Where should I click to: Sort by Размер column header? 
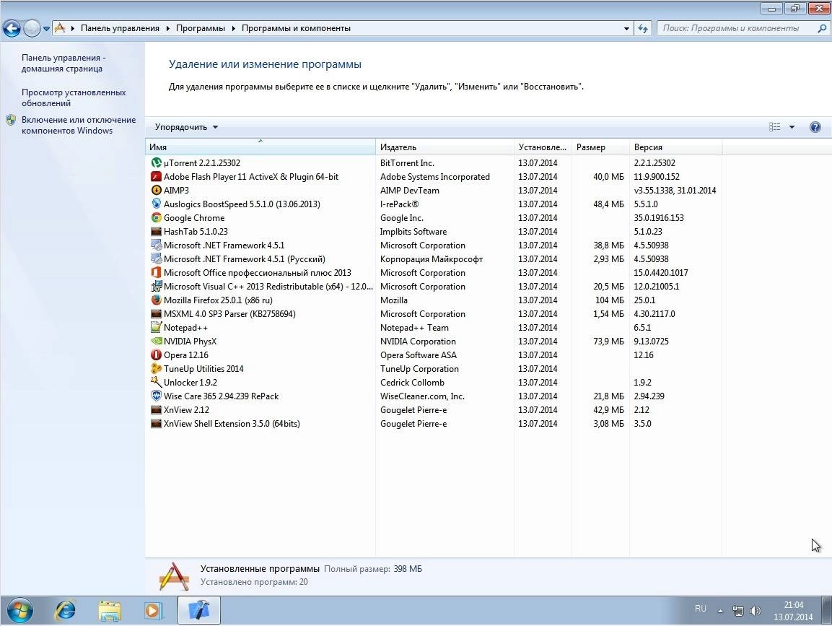(x=600, y=147)
